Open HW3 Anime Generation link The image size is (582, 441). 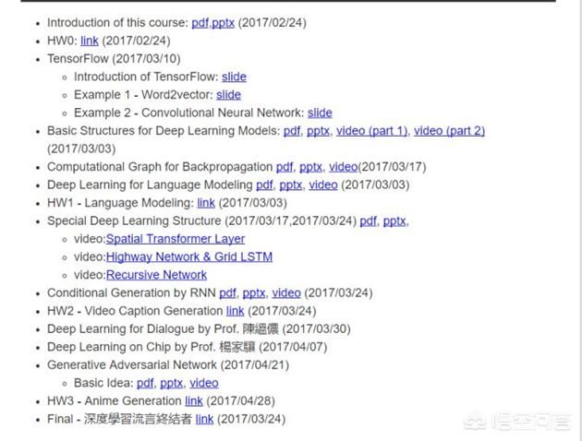pyautogui.click(x=194, y=401)
